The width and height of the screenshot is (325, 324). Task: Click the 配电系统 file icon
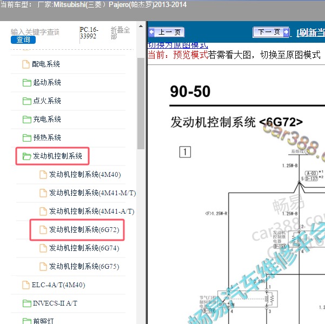[26, 64]
